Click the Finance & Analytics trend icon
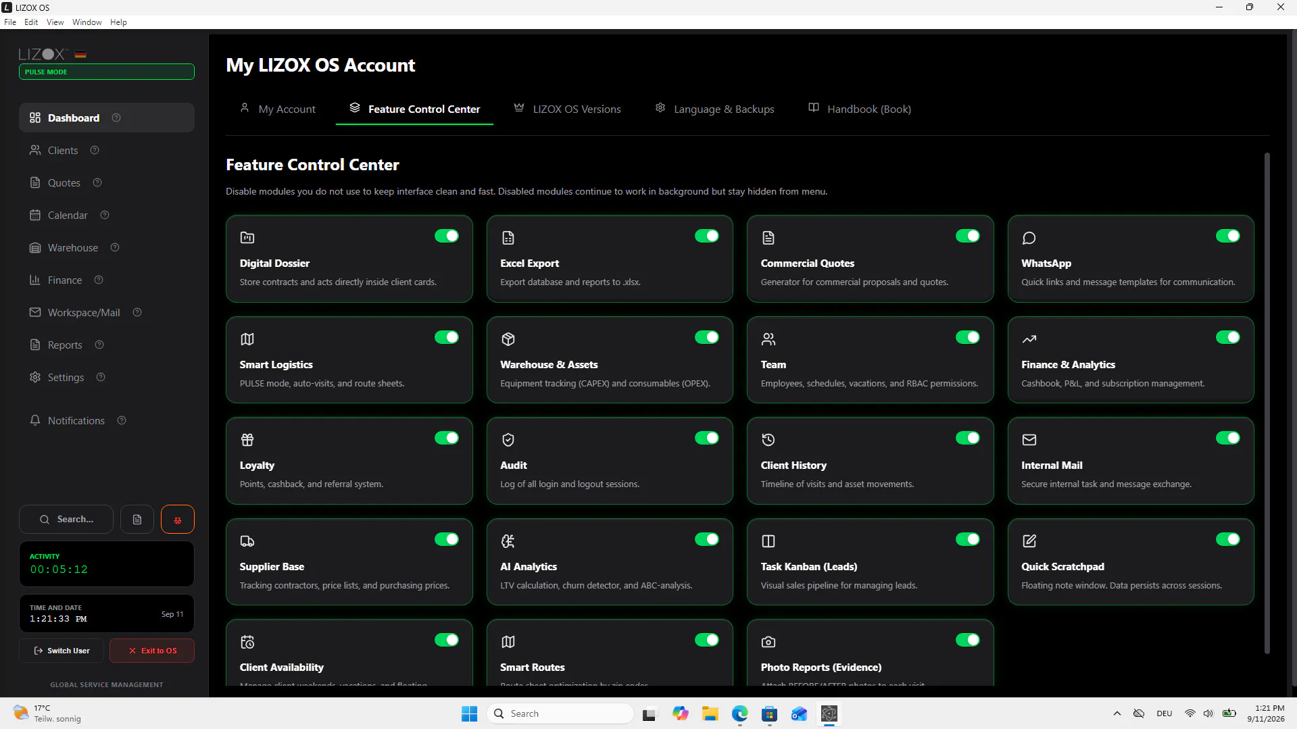 (1029, 339)
